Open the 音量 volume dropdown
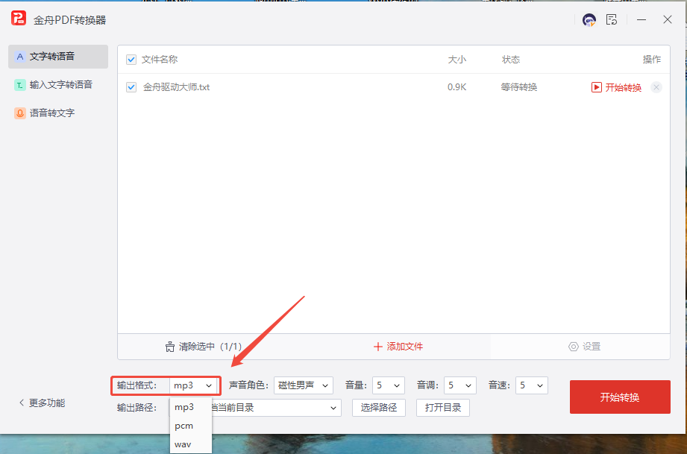Image resolution: width=687 pixels, height=454 pixels. click(388, 385)
